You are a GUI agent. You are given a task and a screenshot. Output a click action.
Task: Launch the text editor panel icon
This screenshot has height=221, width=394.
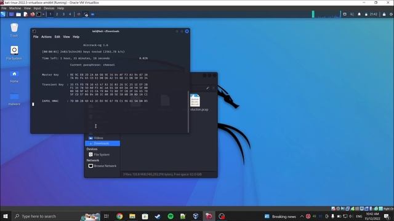25,14
